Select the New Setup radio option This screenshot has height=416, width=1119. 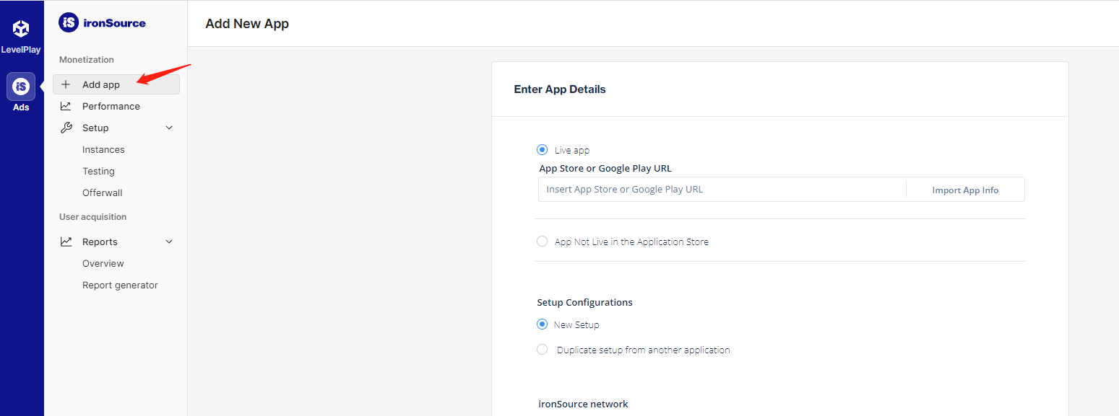coord(542,324)
